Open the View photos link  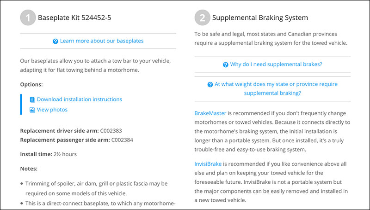pos(52,110)
